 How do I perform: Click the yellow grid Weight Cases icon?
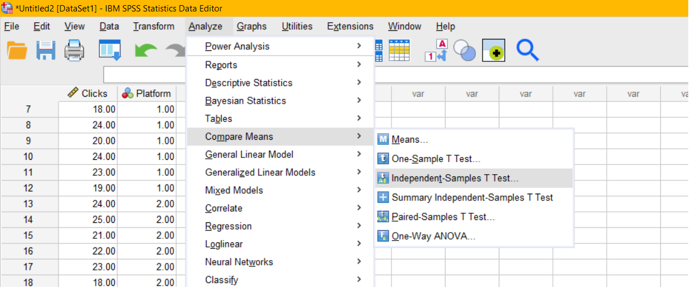click(400, 50)
